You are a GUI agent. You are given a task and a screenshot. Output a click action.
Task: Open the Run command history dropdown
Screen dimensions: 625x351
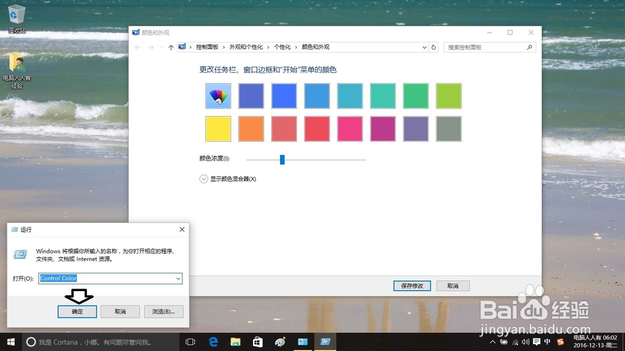coord(178,279)
